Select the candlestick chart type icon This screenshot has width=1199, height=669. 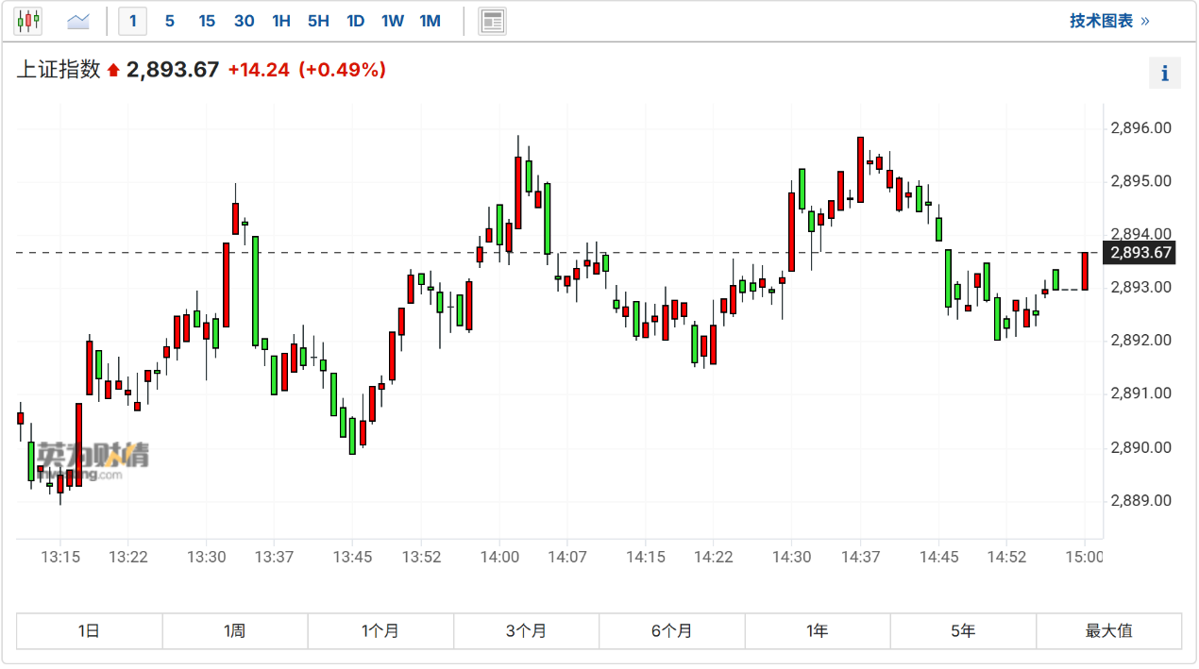point(29,21)
